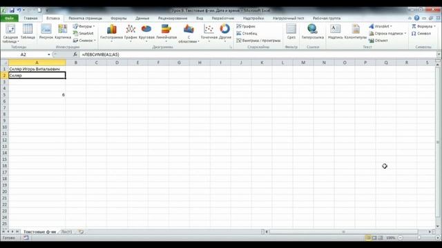
Task: Switch to the Вид tab
Action: tap(200, 18)
